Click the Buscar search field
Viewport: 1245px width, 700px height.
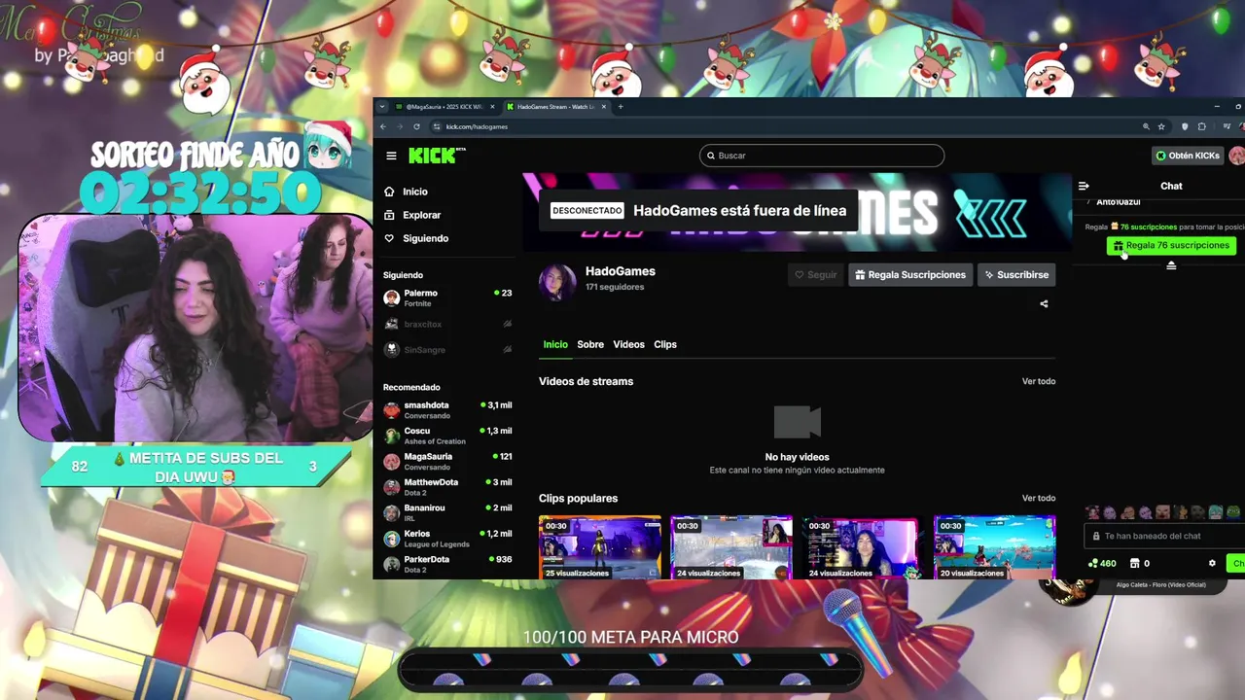(x=822, y=156)
